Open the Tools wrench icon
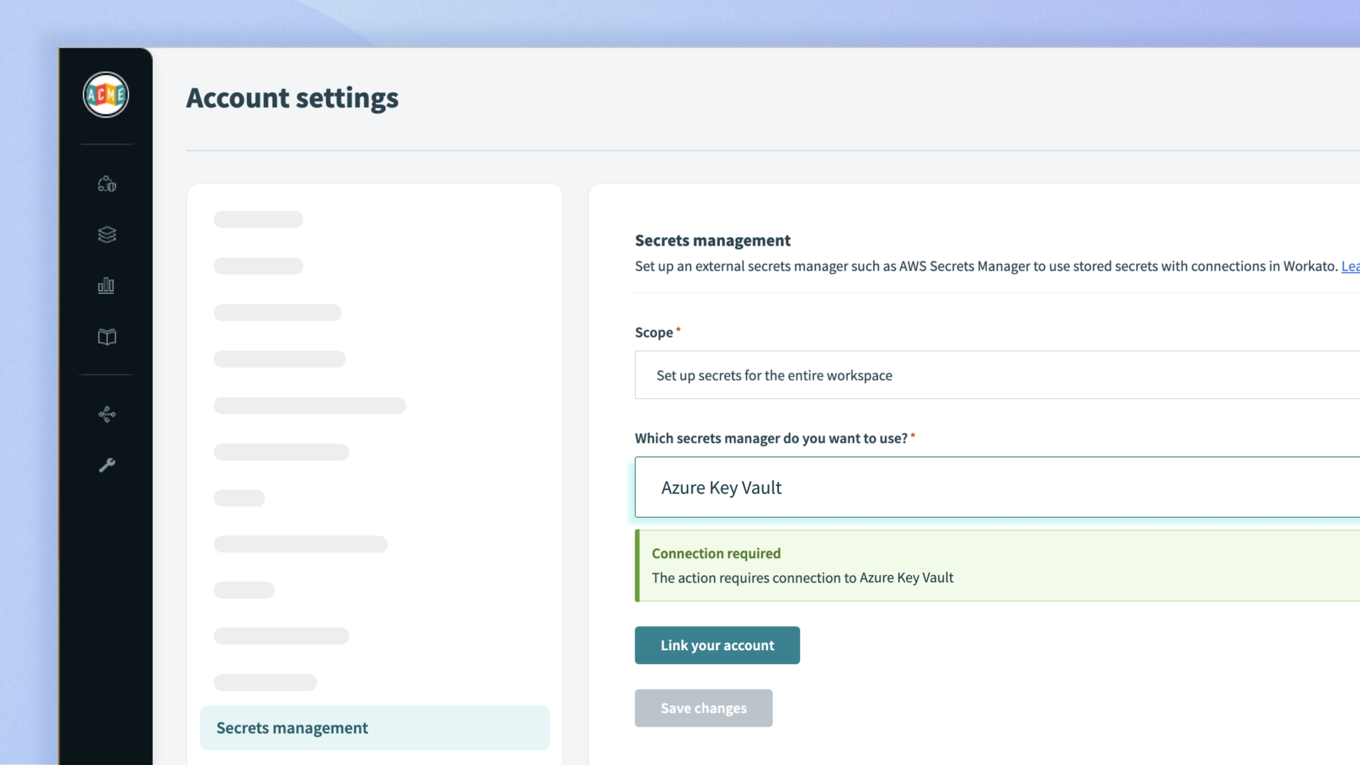Image resolution: width=1360 pixels, height=765 pixels. [x=106, y=465]
